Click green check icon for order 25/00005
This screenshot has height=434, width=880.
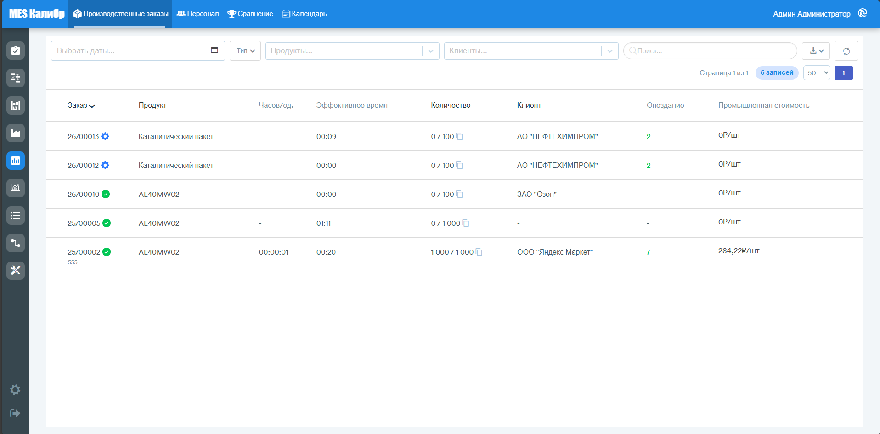[x=107, y=223]
